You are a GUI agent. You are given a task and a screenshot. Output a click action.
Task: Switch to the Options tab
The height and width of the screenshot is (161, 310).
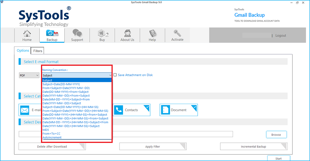23,50
